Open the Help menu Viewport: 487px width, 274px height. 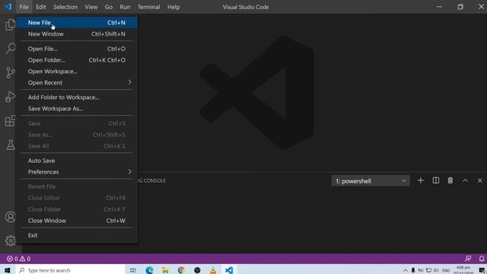(x=173, y=7)
